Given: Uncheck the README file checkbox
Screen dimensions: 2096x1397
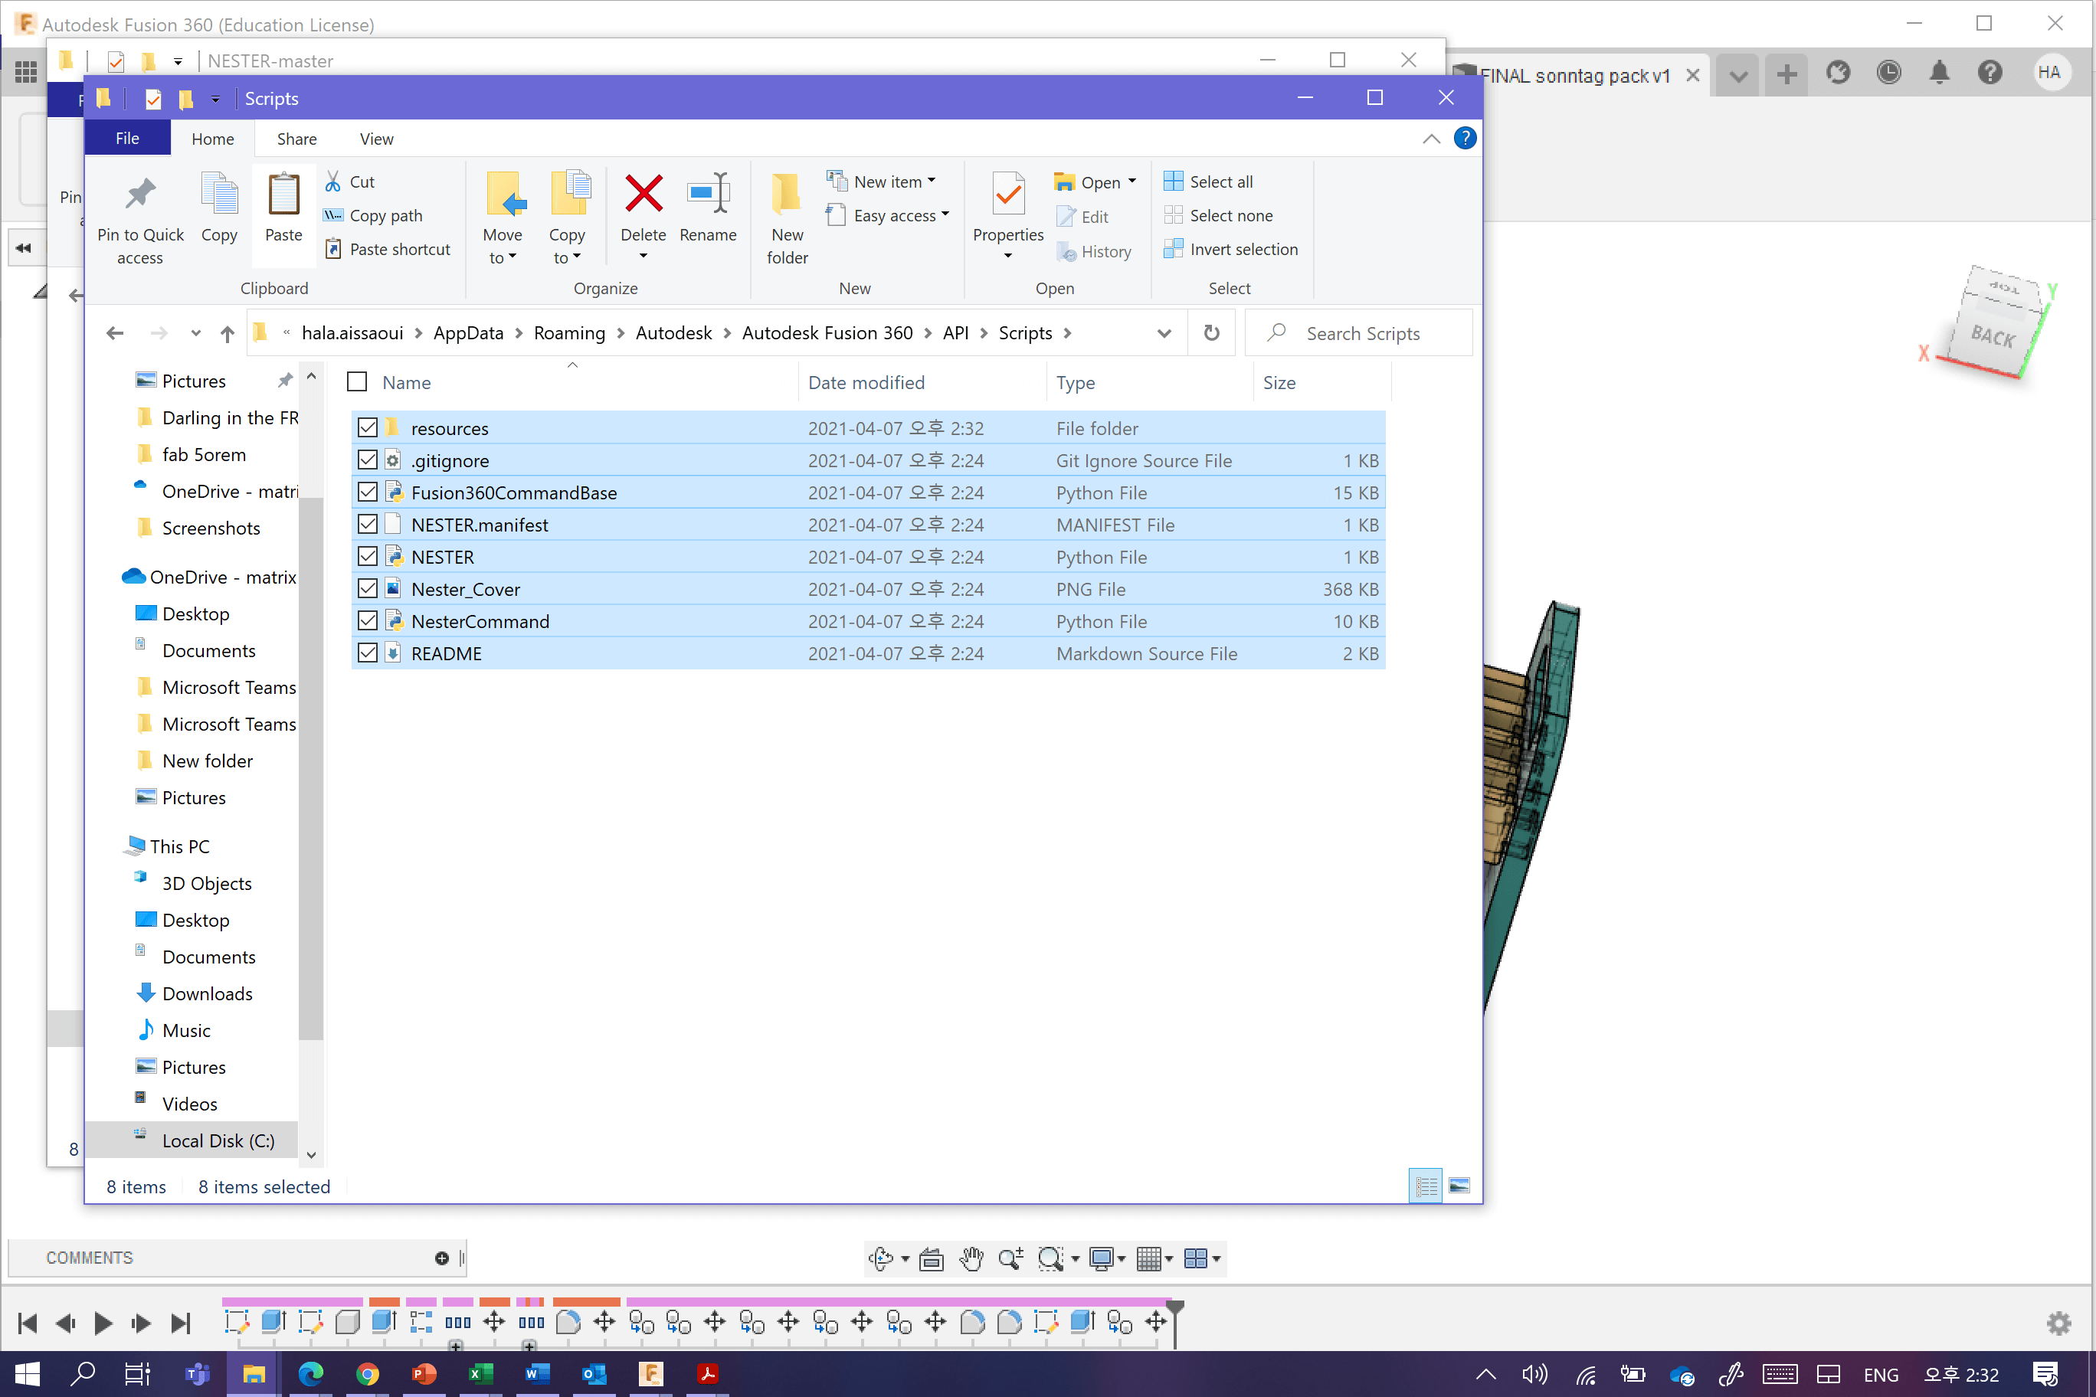Looking at the screenshot, I should coord(367,653).
